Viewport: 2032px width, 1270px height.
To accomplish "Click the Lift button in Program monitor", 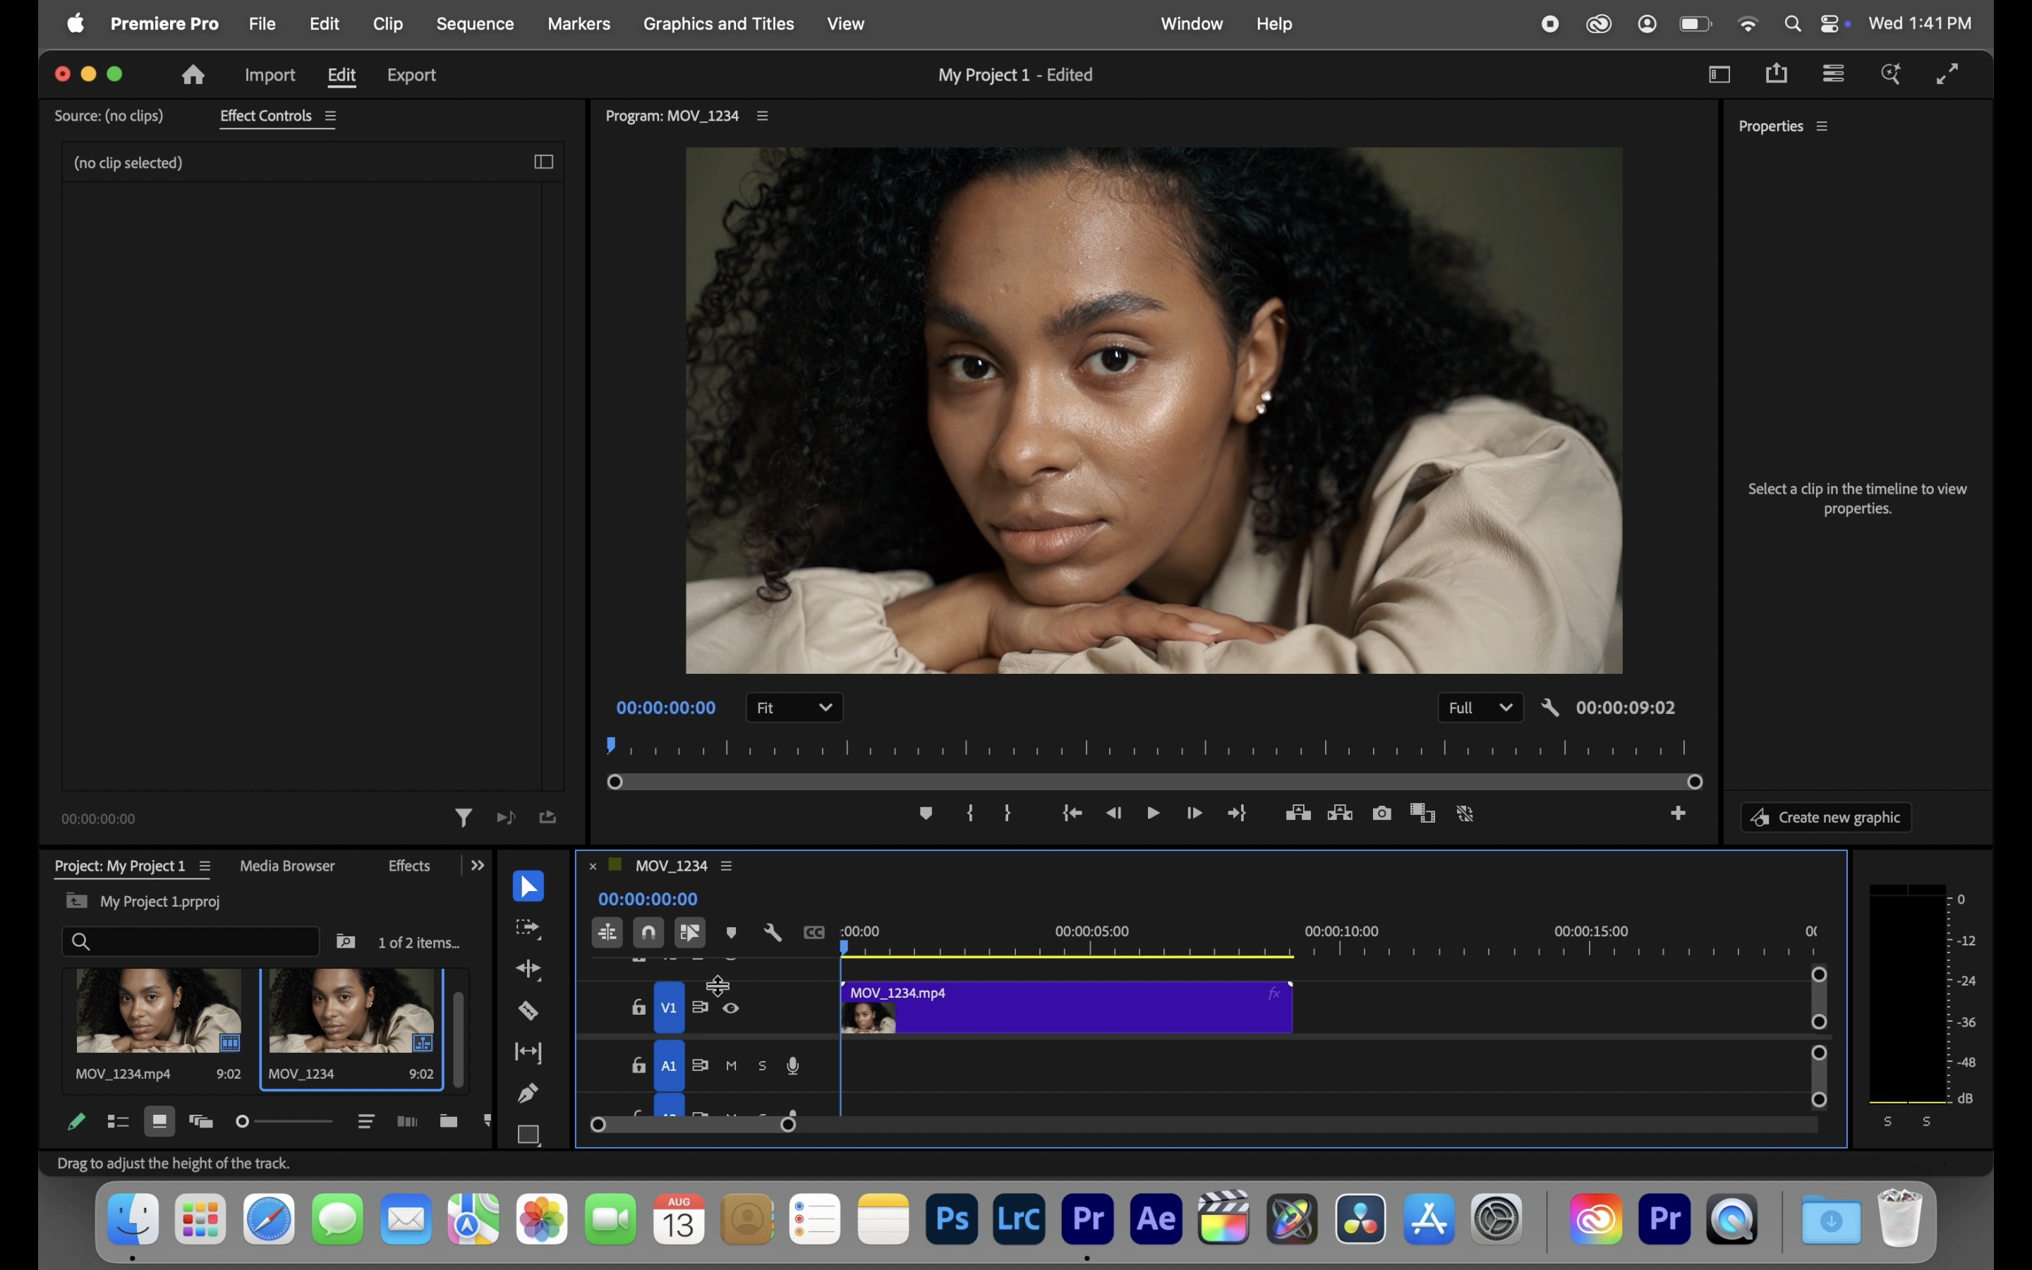I will pos(1298,813).
